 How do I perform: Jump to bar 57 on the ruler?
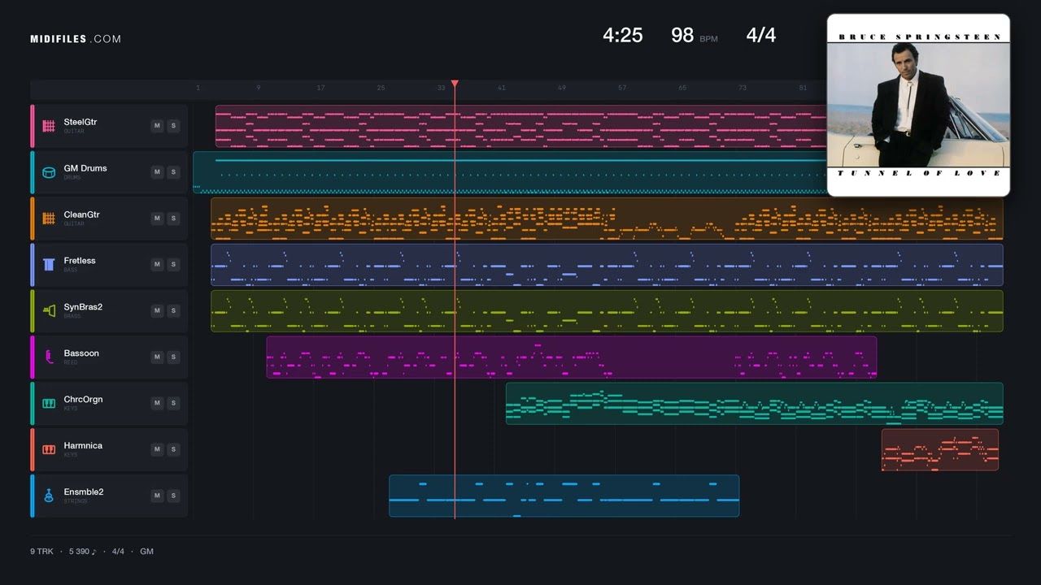621,88
